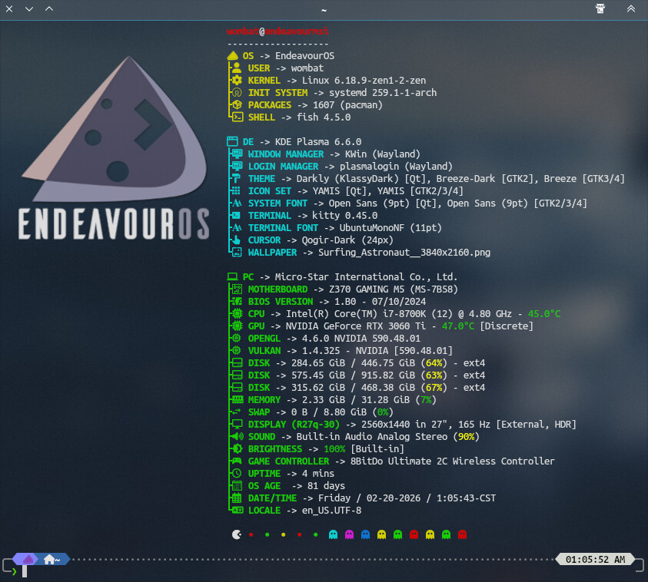Viewport: 648px width, 582px height.
Task: Click the paint roller icon beside THEME
Action: tap(237, 179)
